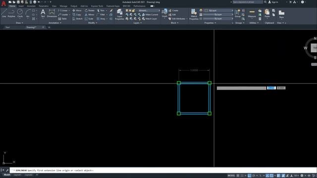Select the Arc tool

(x=28, y=13)
